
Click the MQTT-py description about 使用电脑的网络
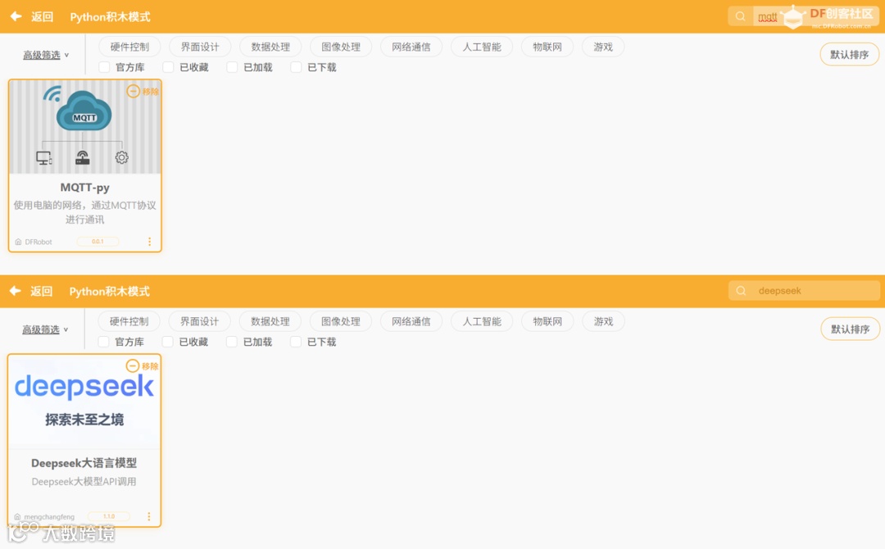[x=84, y=212]
